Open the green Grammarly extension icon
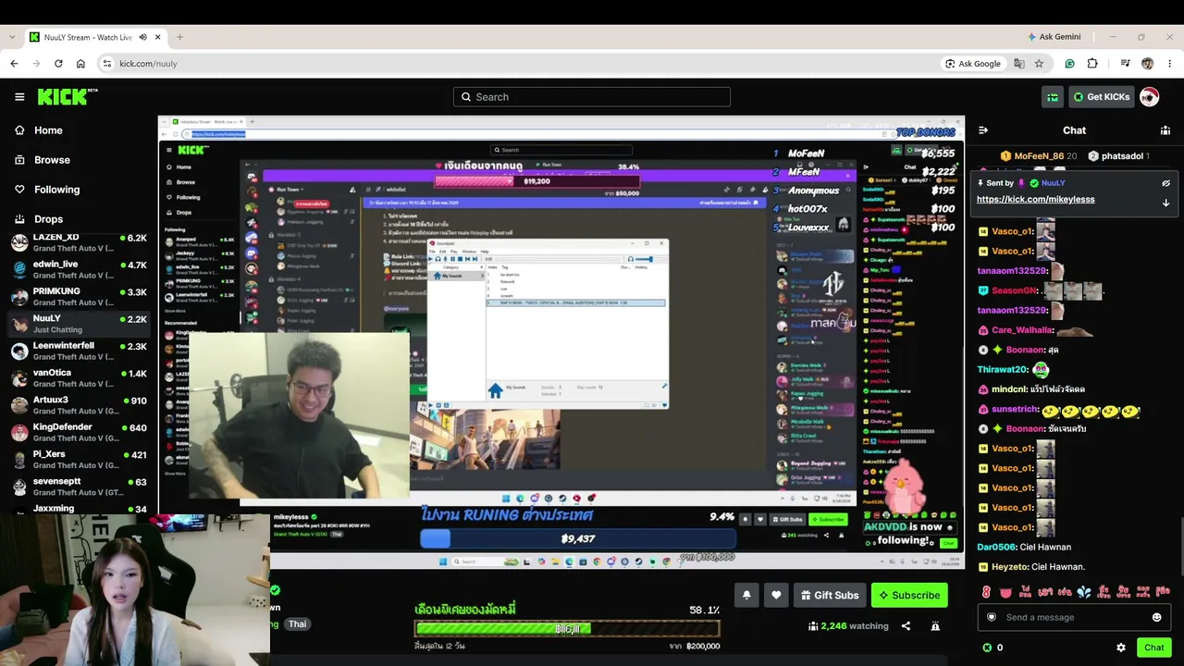 (1070, 63)
